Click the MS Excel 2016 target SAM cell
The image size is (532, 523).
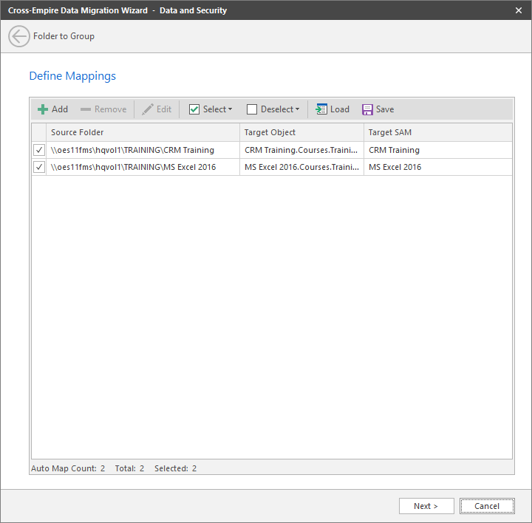(x=438, y=167)
